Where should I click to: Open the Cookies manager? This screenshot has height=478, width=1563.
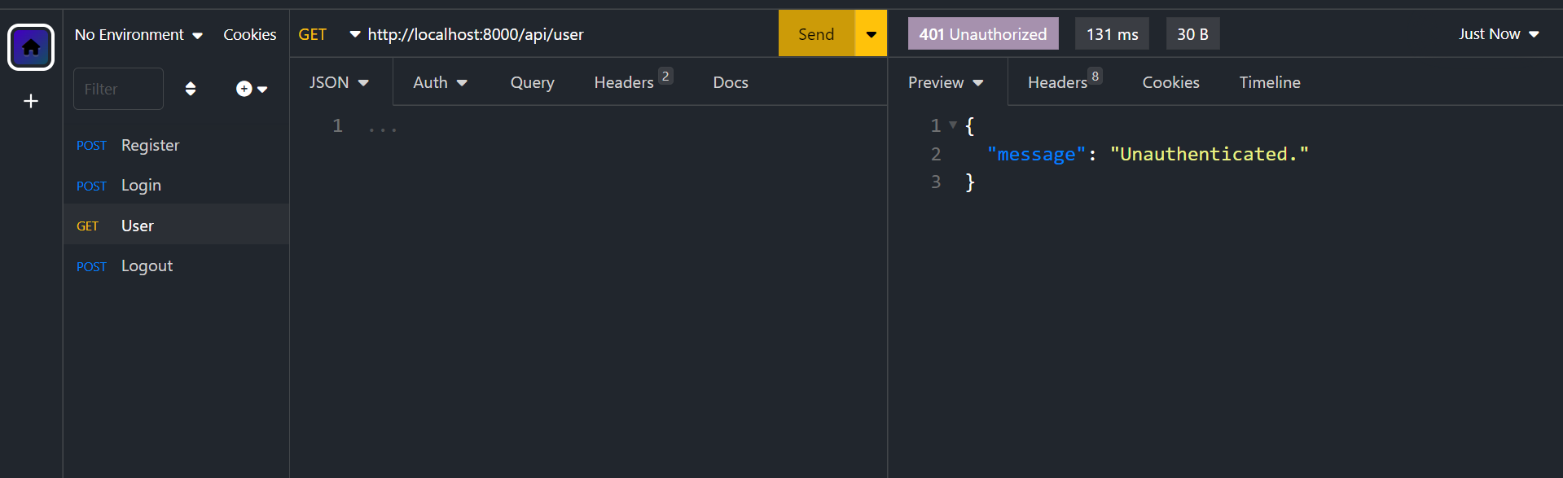point(249,34)
